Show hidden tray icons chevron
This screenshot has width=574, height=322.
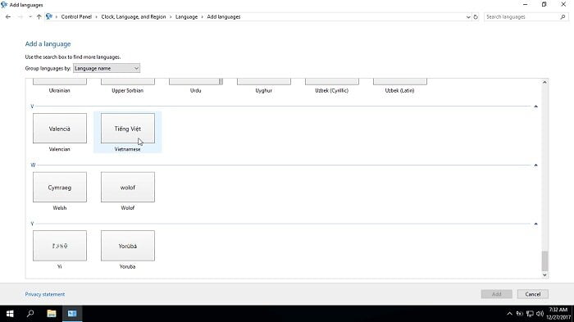click(509, 314)
